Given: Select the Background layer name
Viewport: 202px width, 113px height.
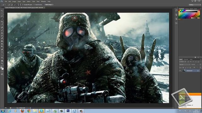Looking at the screenshot, I should coord(189,71).
